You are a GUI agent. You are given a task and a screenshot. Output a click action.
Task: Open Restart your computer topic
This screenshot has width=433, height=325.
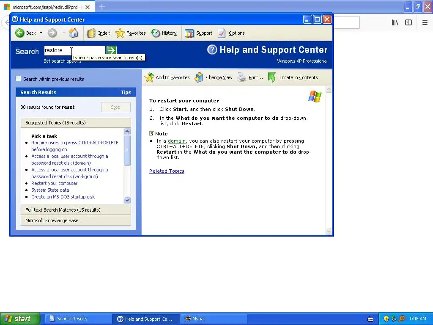tap(55, 183)
